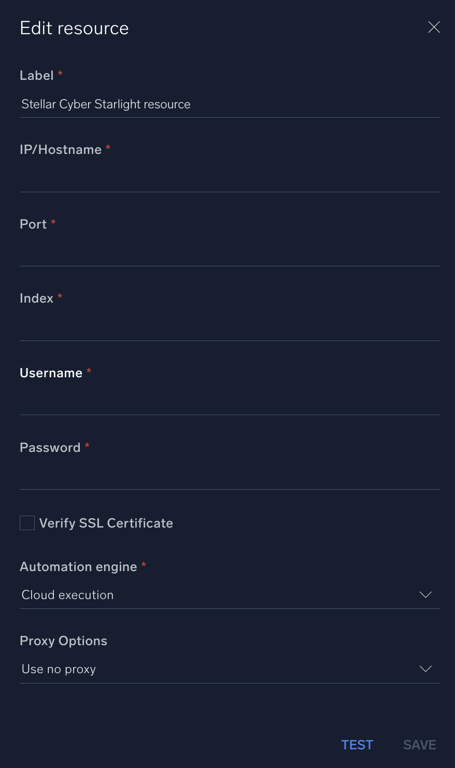Screen dimensions: 455x768
Task: Click the SAVE button
Action: [x=419, y=745]
